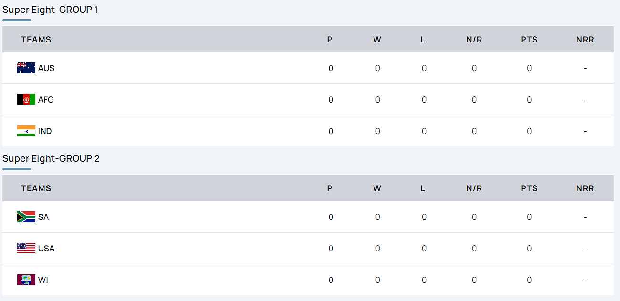Image resolution: width=620 pixels, height=301 pixels.
Task: Click Australia's points value
Action: click(x=529, y=68)
